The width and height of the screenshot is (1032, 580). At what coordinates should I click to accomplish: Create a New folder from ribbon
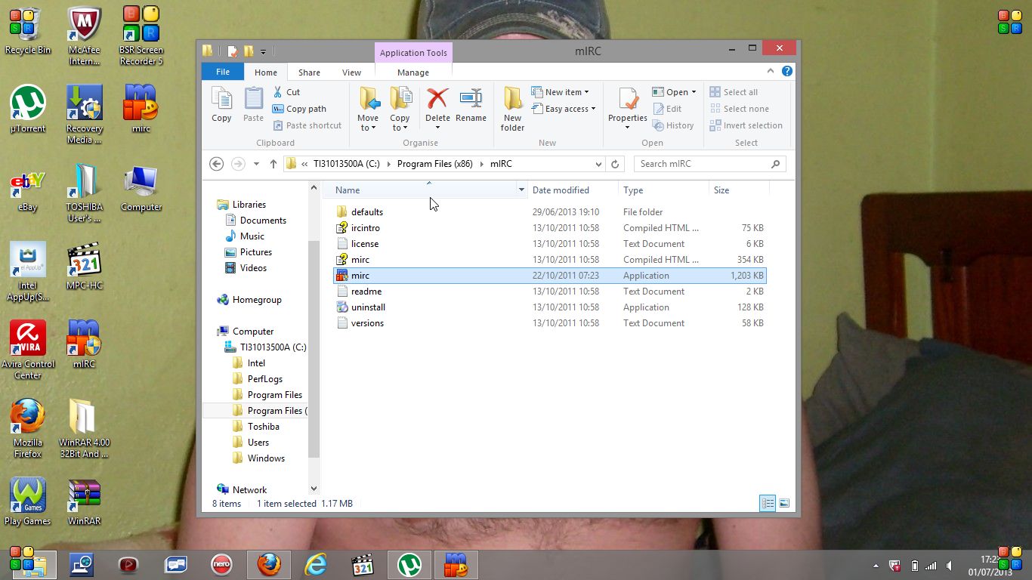pyautogui.click(x=512, y=110)
